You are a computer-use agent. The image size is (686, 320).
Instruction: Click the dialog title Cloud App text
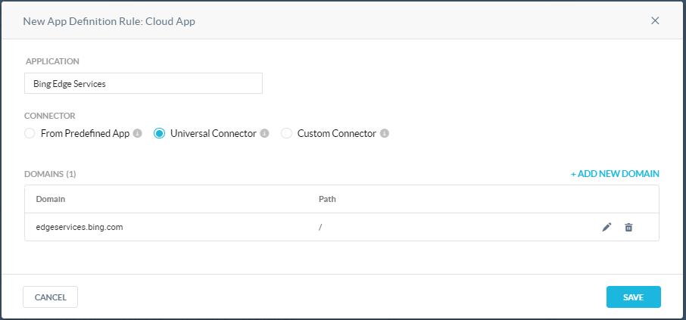(170, 21)
